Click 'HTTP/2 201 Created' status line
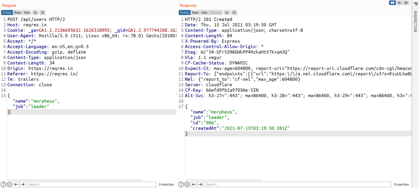 [x=208, y=19]
